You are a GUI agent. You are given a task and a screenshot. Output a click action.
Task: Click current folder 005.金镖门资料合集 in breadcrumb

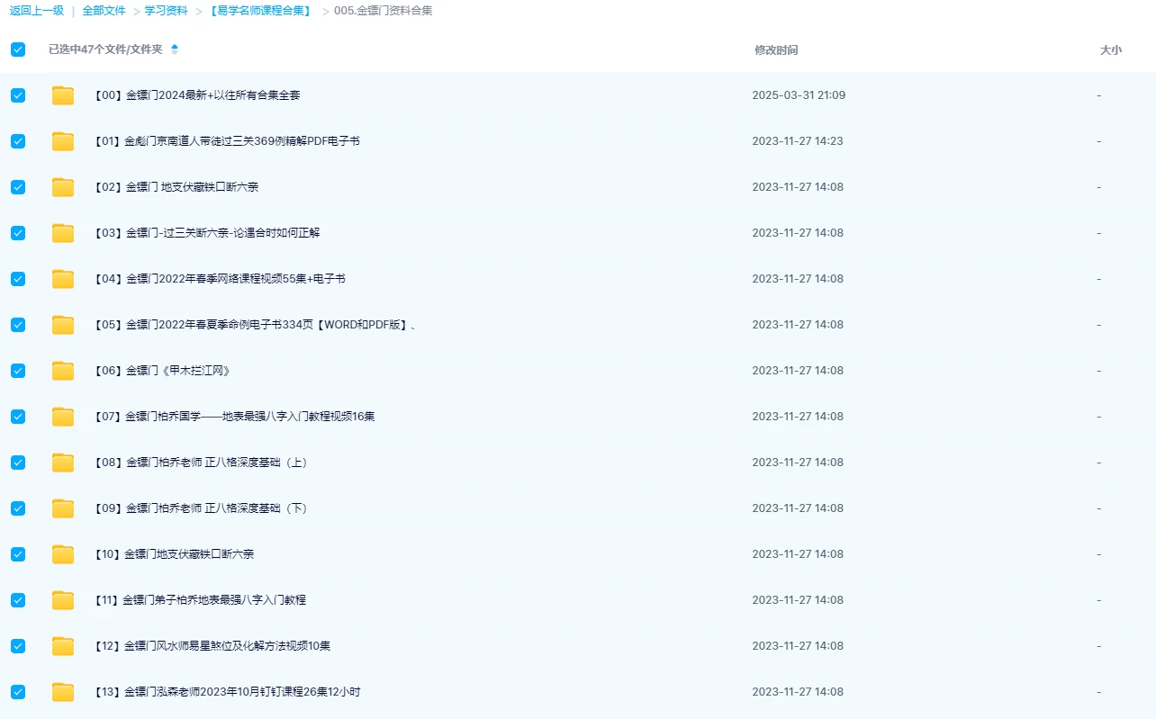click(x=383, y=11)
